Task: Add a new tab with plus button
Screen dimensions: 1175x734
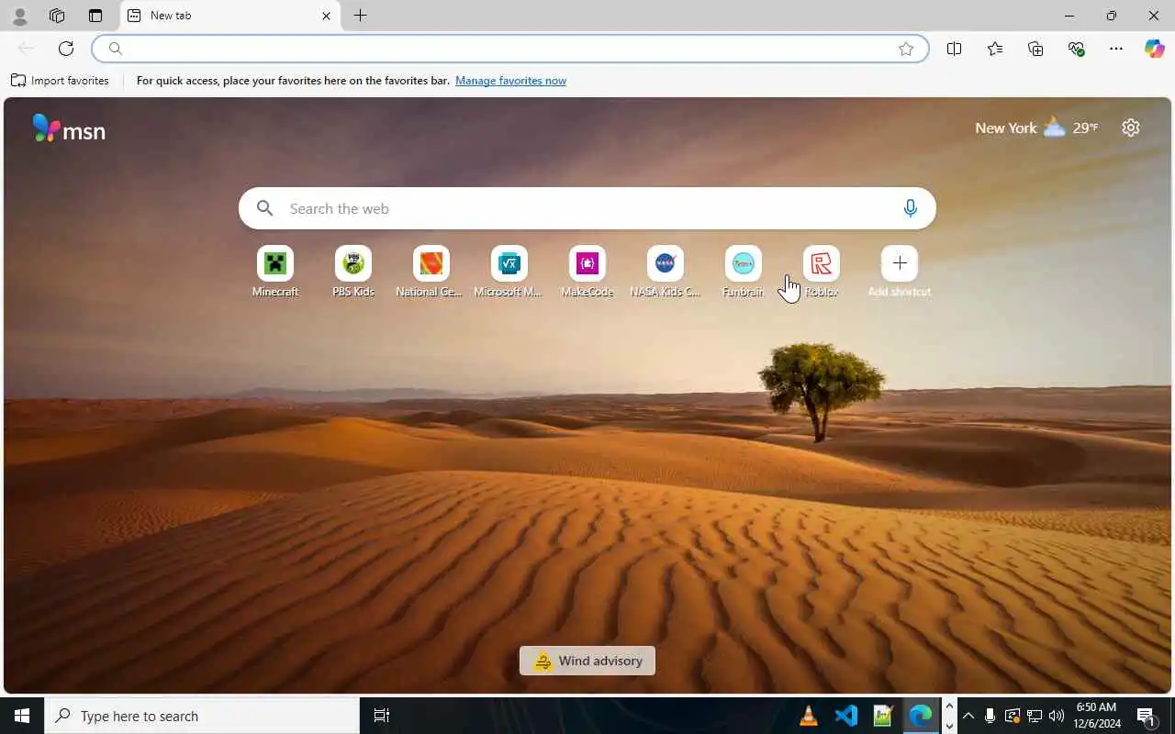Action: (x=361, y=16)
